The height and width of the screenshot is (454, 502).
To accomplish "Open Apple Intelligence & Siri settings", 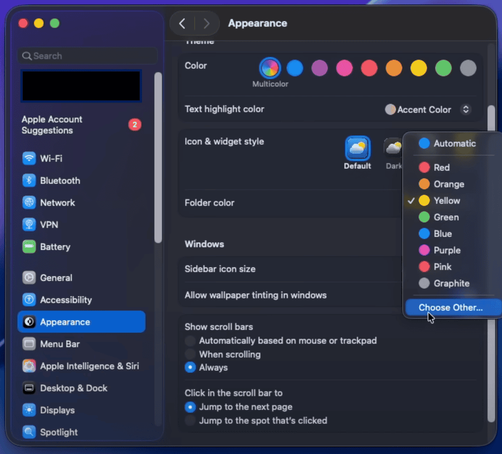I will pyautogui.click(x=81, y=366).
